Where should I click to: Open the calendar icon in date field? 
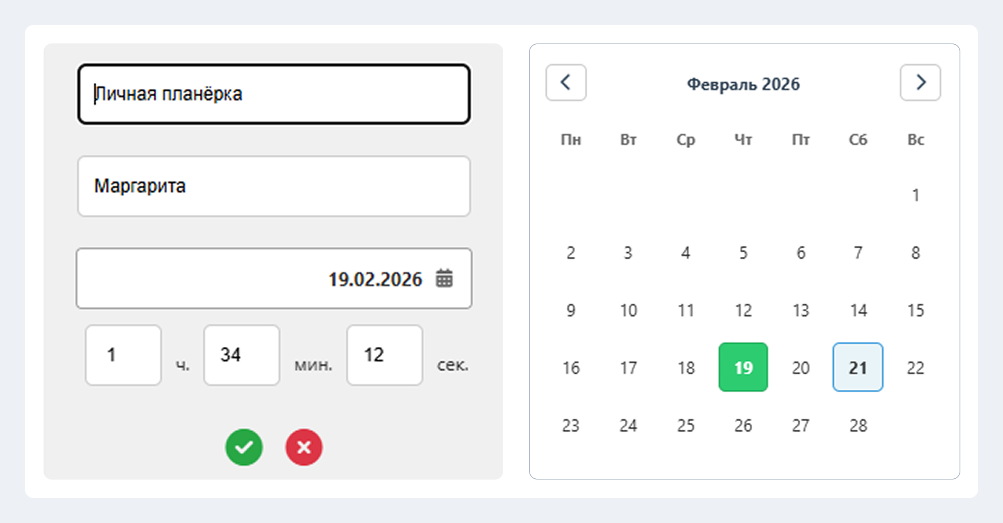pos(444,279)
